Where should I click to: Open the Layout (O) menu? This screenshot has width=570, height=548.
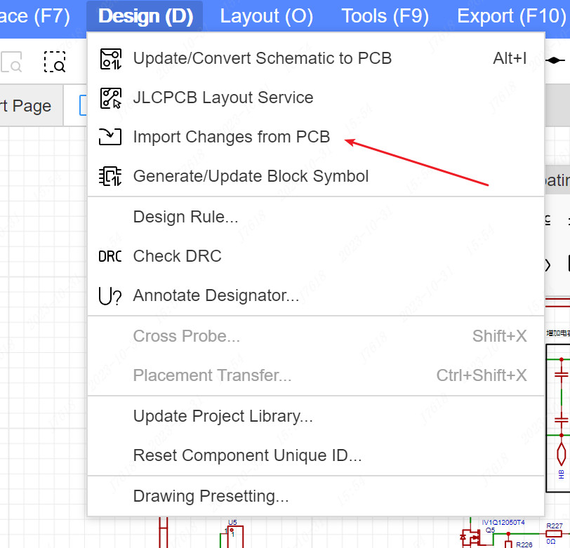coord(267,16)
